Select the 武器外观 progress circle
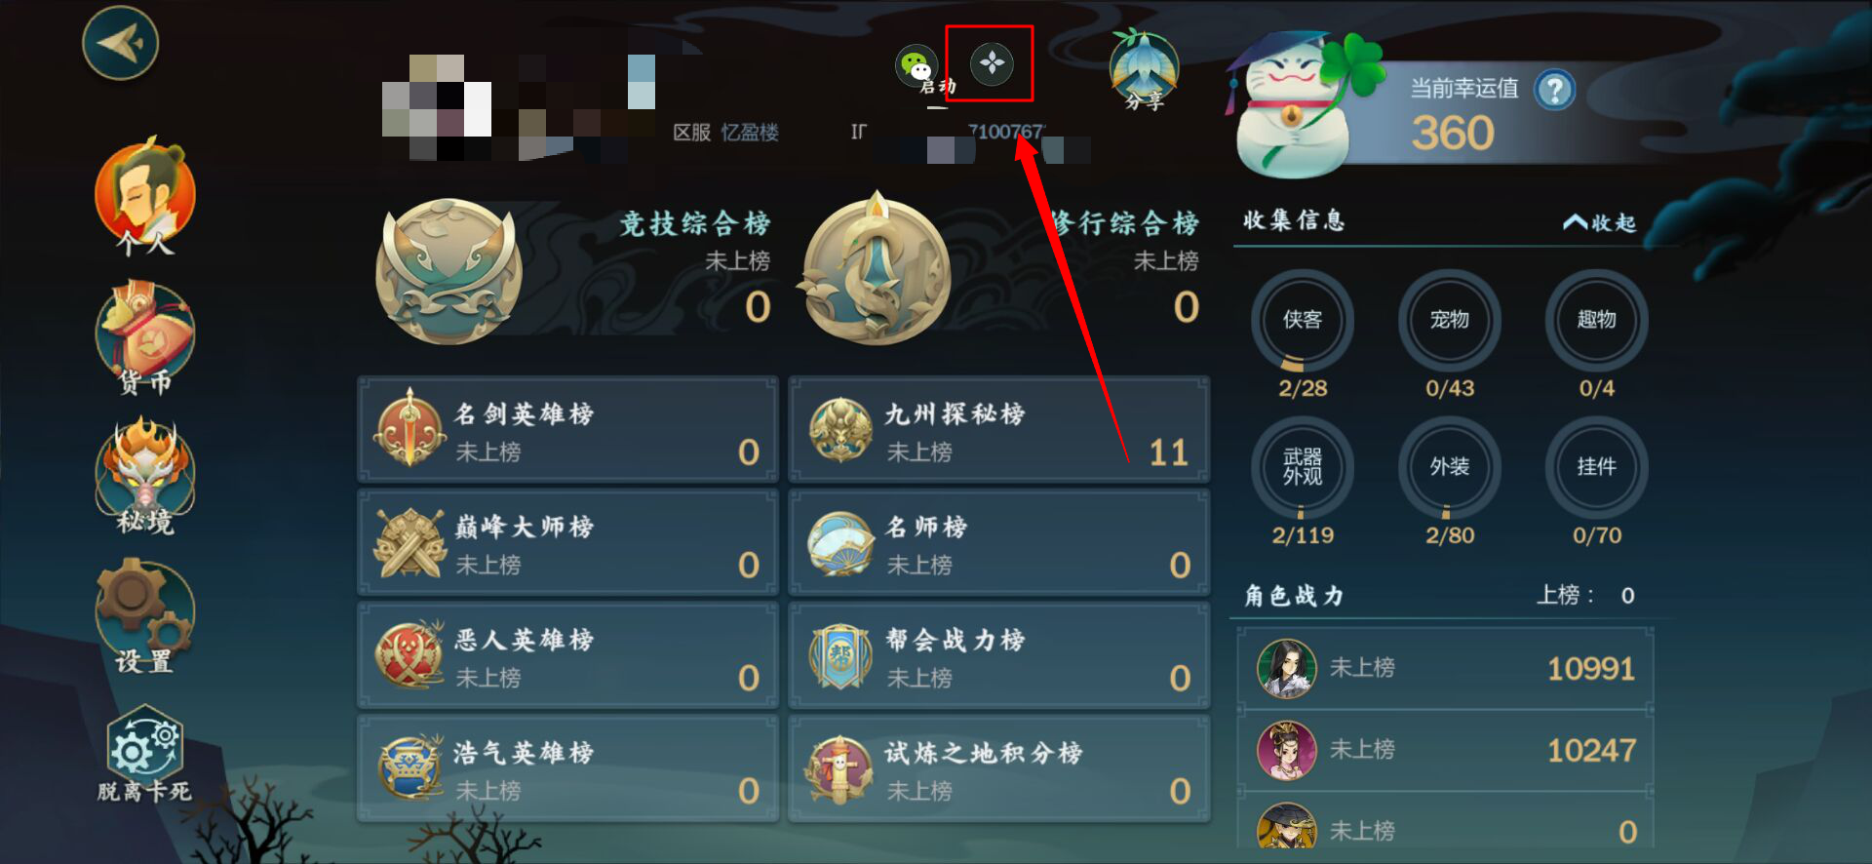The height and width of the screenshot is (864, 1872). click(1303, 468)
